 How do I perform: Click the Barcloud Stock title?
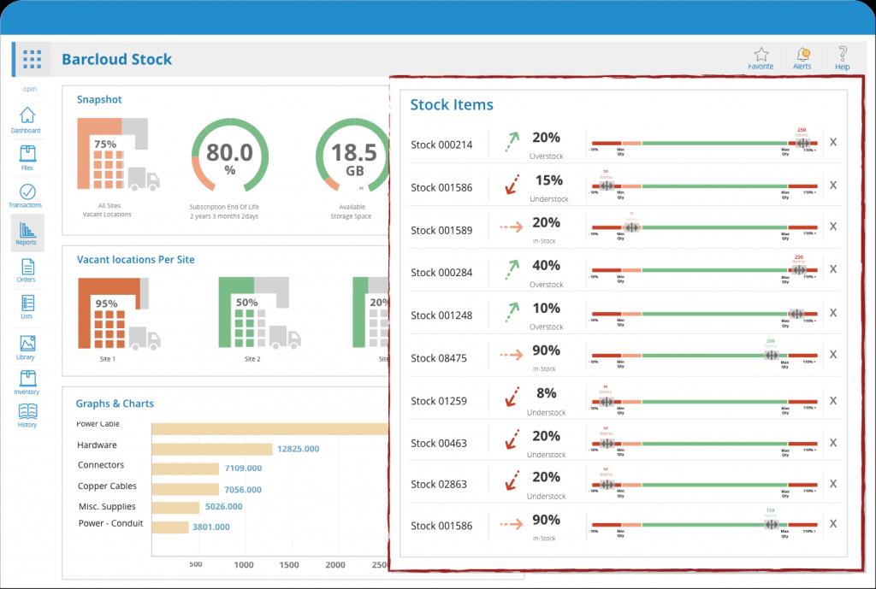pyautogui.click(x=116, y=60)
